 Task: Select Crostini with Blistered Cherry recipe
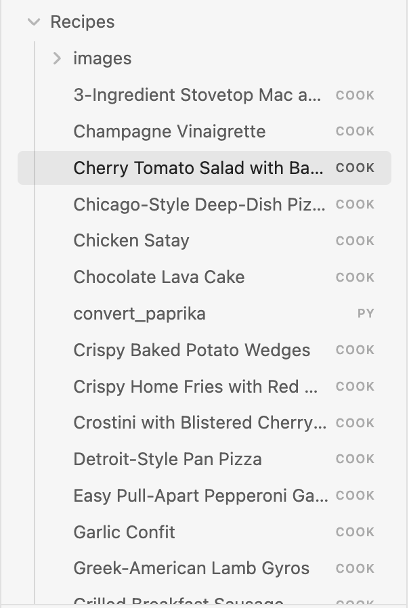(200, 422)
